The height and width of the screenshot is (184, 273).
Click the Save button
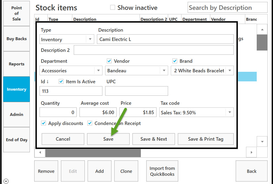click(x=108, y=139)
